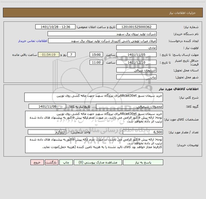The height and width of the screenshot is (199, 206).
Task: Click the چاپ print button
Action: [x=66, y=162]
